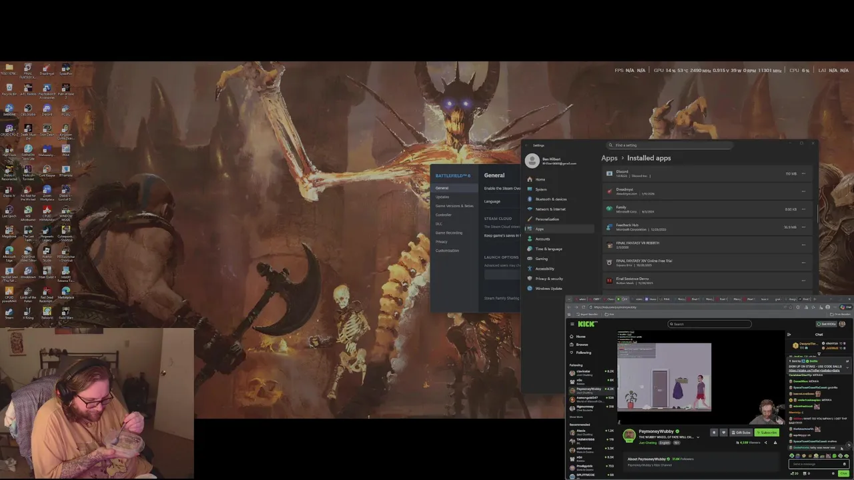The width and height of the screenshot is (854, 480).
Task: Open more options for Feedback Hub
Action: click(x=803, y=227)
